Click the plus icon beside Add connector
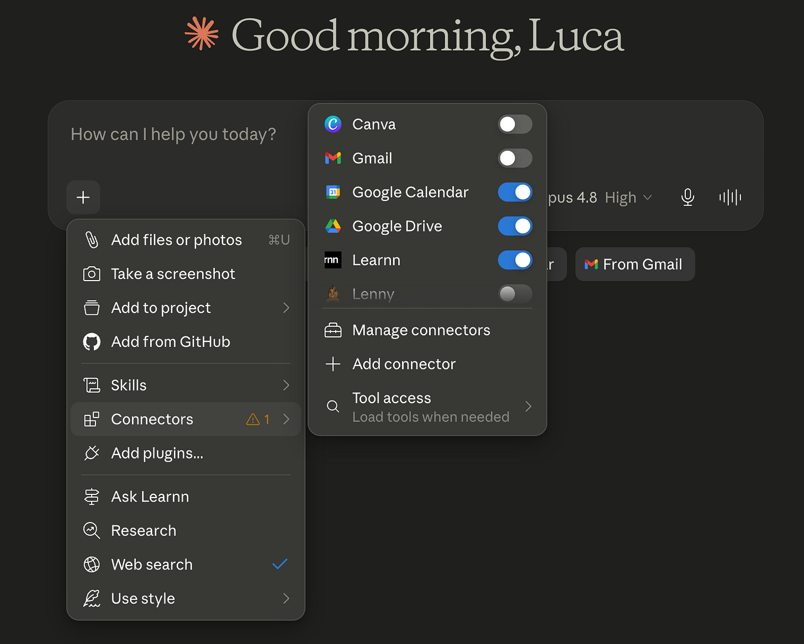 (x=333, y=364)
